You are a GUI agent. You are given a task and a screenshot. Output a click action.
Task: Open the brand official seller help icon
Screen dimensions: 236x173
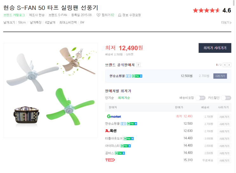click(138, 65)
